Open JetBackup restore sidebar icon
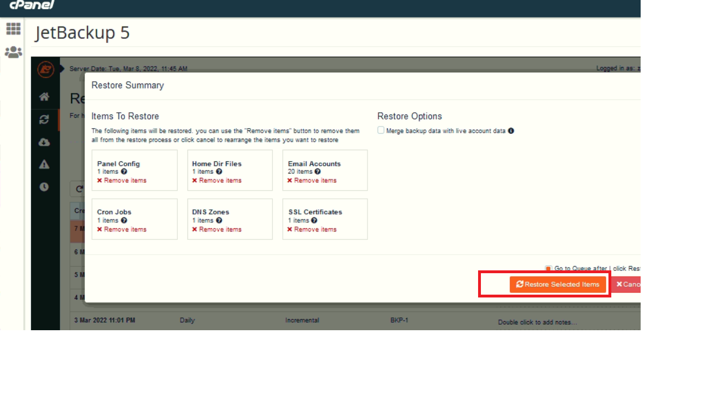Screen dimensions: 727x416 44,120
